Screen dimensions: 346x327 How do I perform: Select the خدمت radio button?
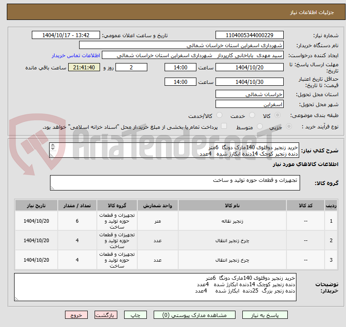[252, 115]
